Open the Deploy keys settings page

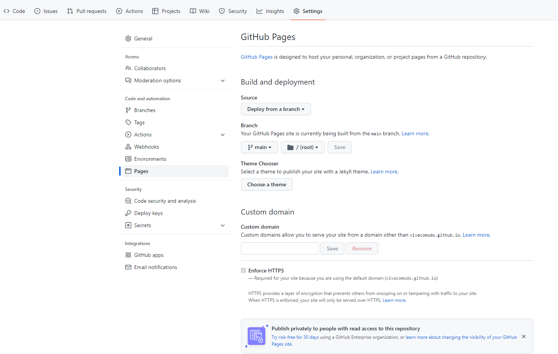point(175,213)
